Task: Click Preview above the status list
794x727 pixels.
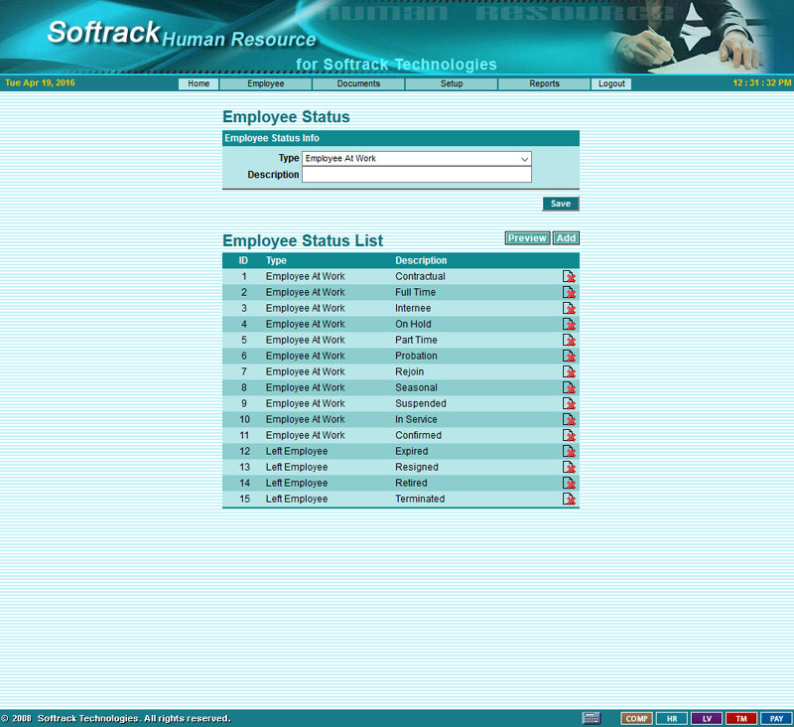Action: coord(527,238)
